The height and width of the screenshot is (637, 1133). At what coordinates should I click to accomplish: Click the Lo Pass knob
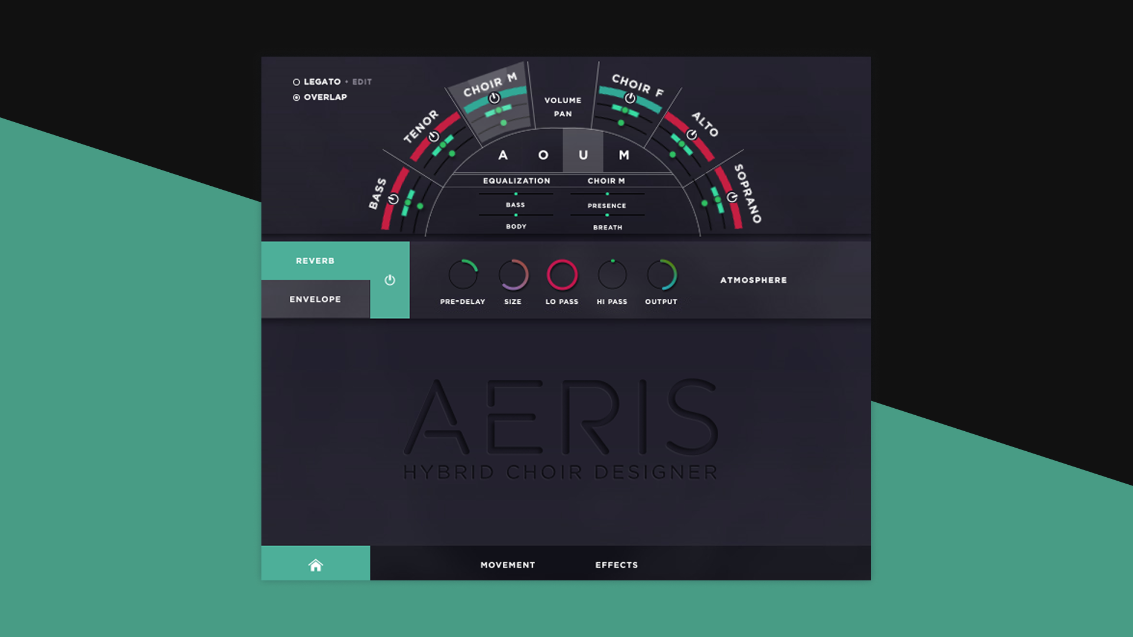562,274
